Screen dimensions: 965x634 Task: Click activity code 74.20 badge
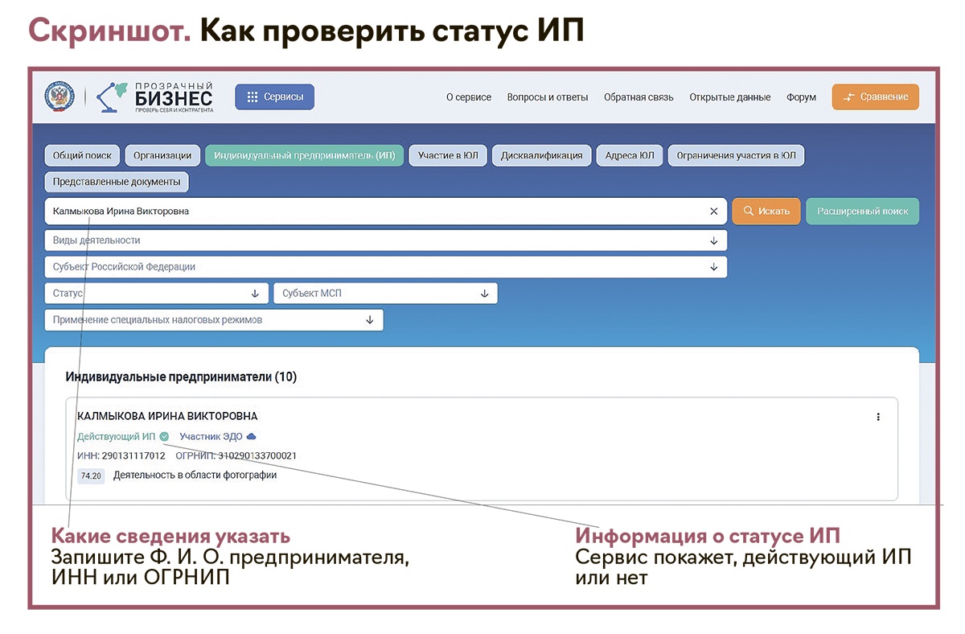(x=91, y=476)
